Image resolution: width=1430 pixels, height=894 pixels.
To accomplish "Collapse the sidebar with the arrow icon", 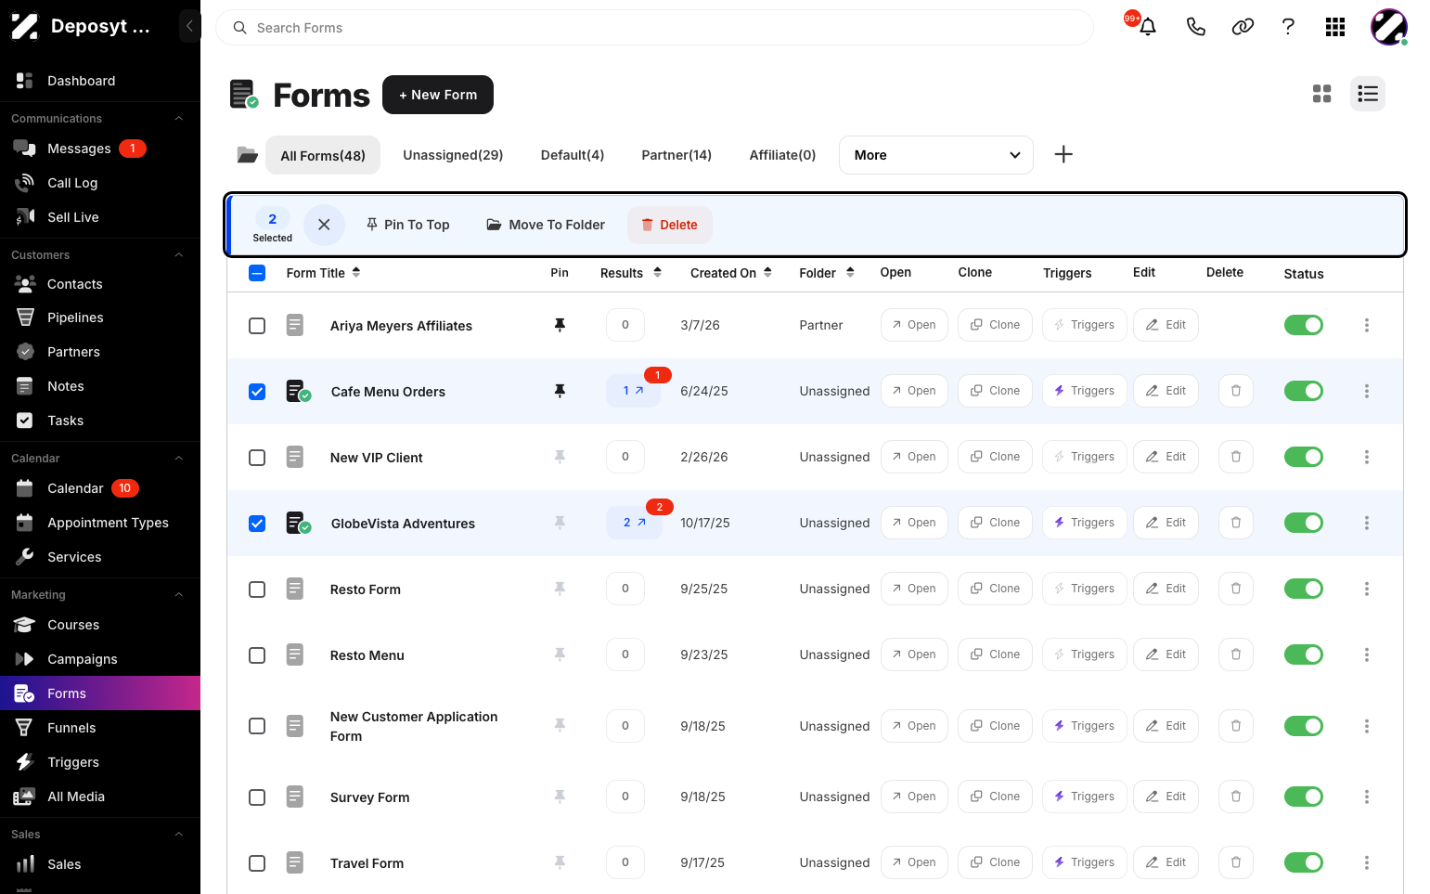I will click(x=189, y=26).
